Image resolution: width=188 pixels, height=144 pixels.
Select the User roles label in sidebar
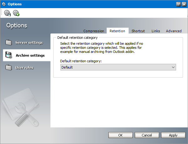coord(24,68)
